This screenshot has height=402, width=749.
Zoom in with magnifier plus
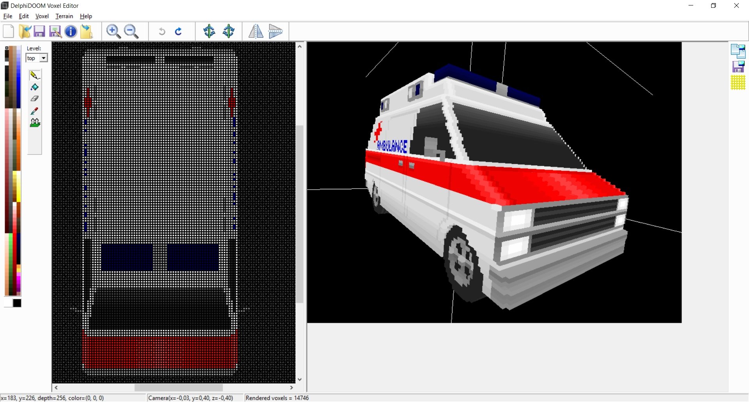point(113,31)
